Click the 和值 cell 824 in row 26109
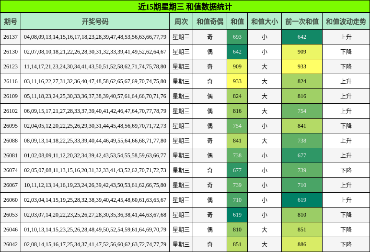370x252 pixels. (x=237, y=96)
